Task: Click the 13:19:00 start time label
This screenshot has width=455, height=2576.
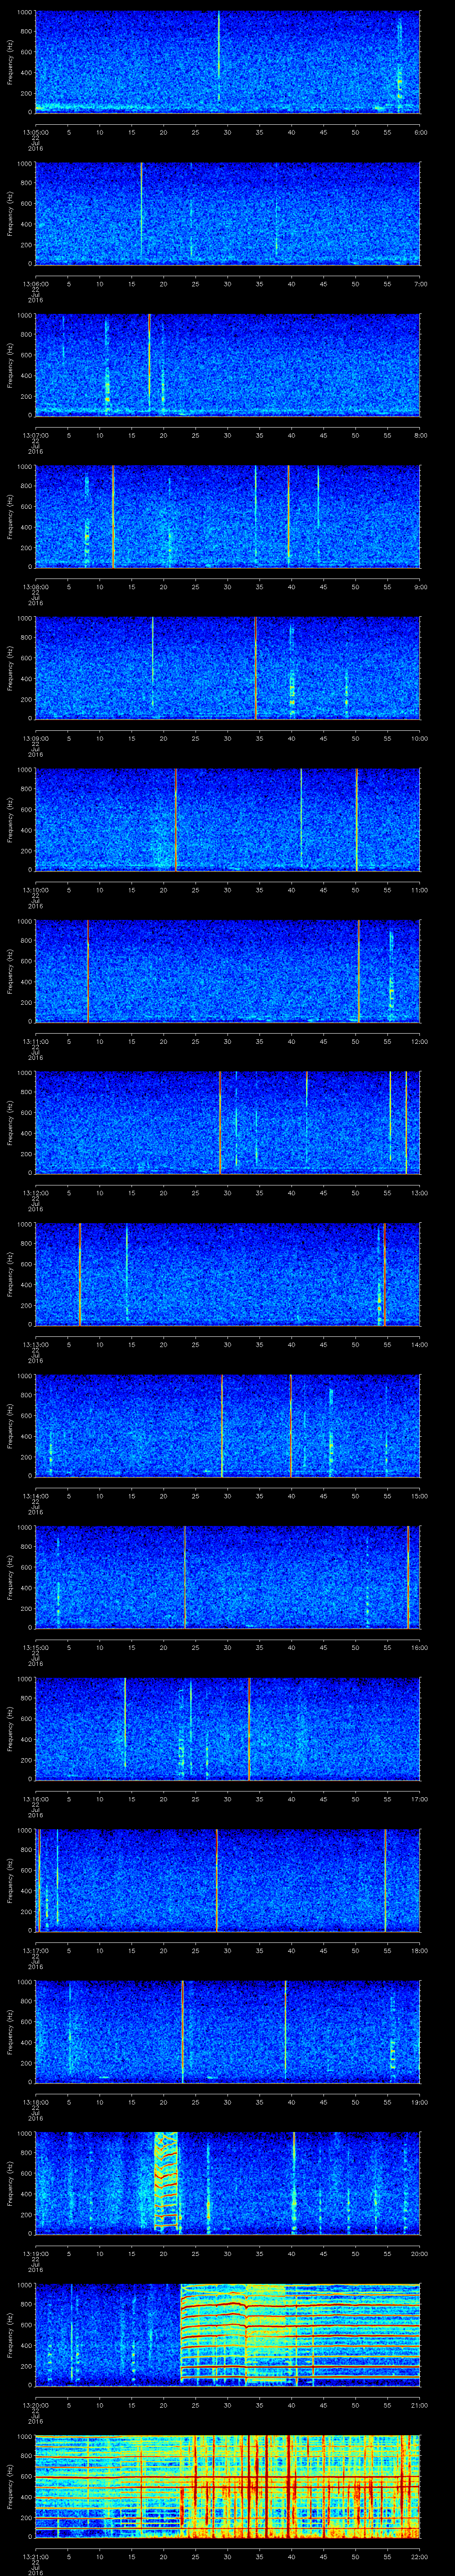Action: coord(35,2252)
